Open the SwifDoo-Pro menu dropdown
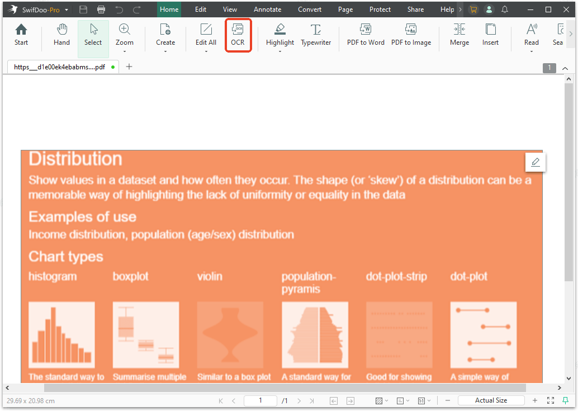 65,9
